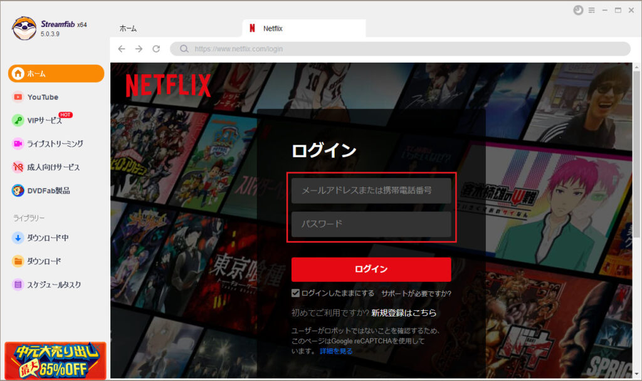The width and height of the screenshot is (642, 381).
Task: Switch to the Netflix tab
Action: pyautogui.click(x=304, y=28)
